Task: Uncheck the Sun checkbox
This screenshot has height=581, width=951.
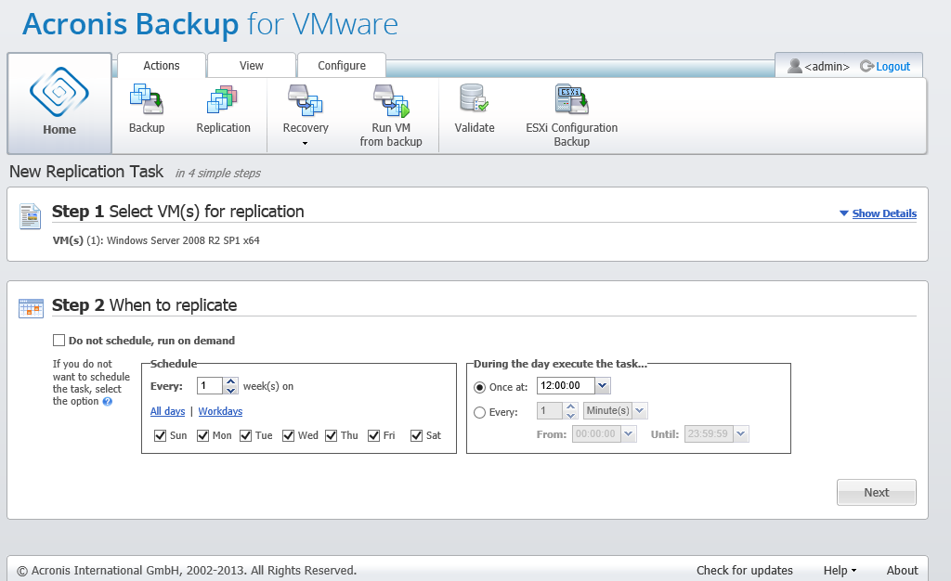Action: (x=160, y=435)
